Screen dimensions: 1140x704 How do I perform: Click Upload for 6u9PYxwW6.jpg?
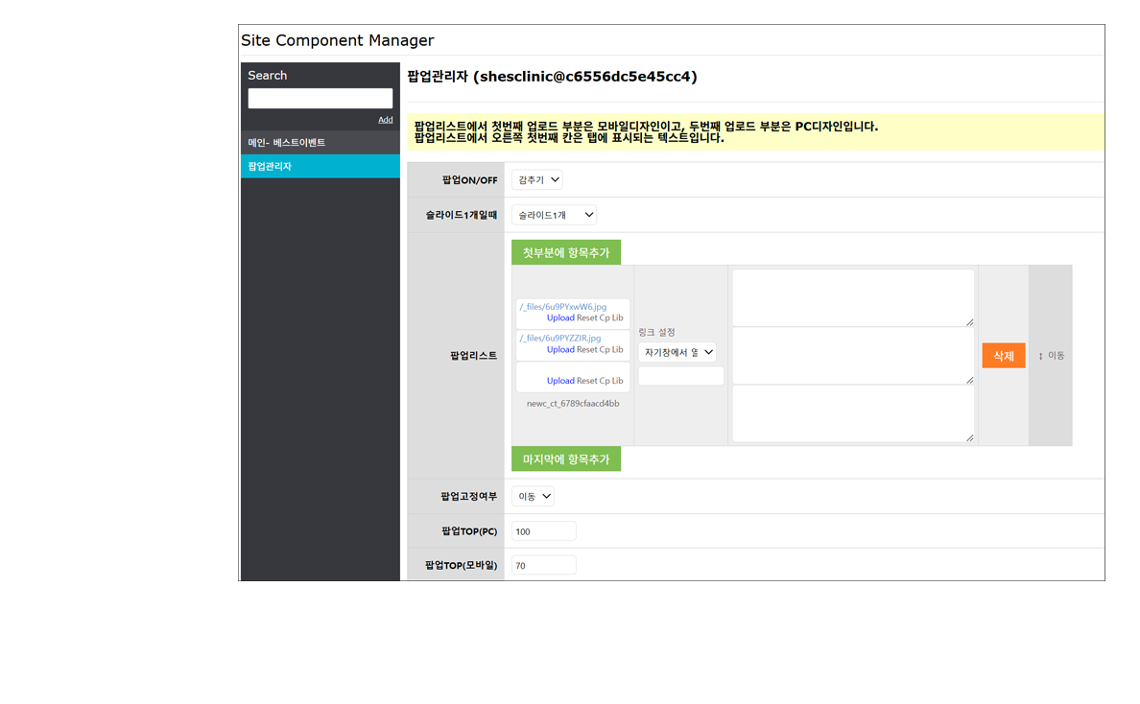(560, 317)
